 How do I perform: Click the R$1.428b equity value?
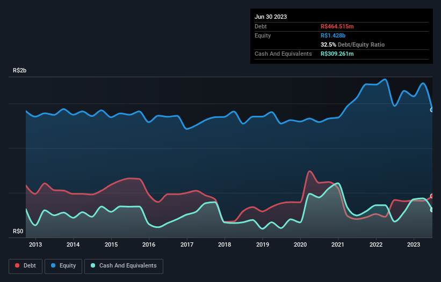pyautogui.click(x=333, y=35)
